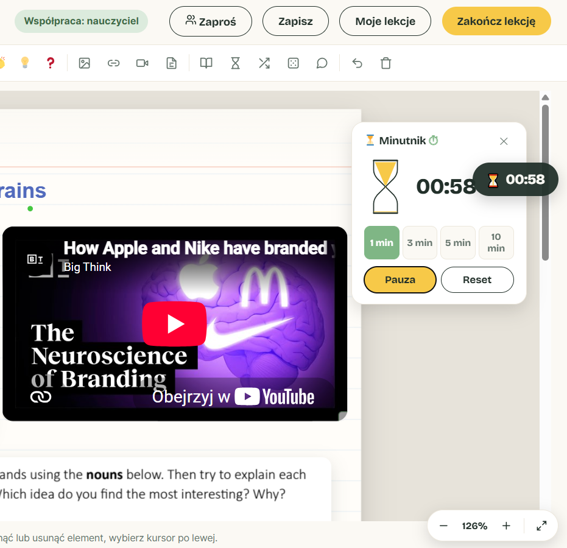The height and width of the screenshot is (548, 567).
Task: Click the Big Think channel logo on the video
Action: pos(35,259)
